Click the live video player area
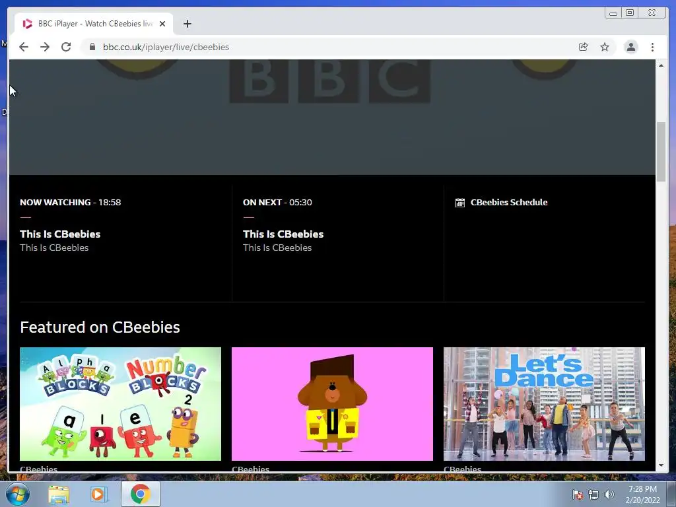Image resolution: width=676 pixels, height=507 pixels. tap(332, 118)
